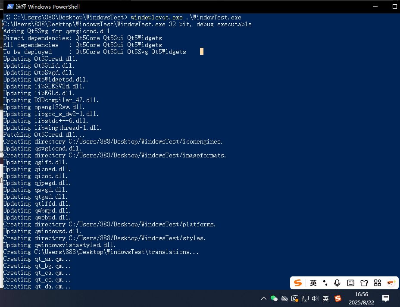Image resolution: width=400 pixels, height=307 pixels.
Task: Click the block cursor in the console
Action: click(x=202, y=51)
